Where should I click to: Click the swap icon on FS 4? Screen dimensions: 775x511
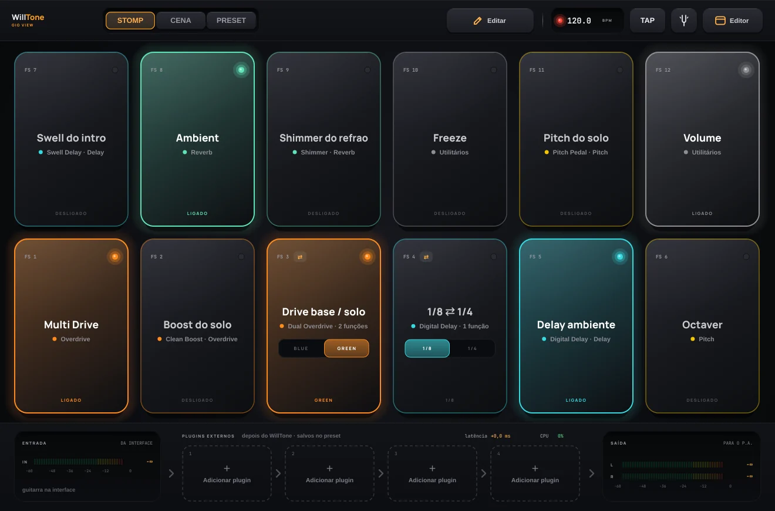click(x=426, y=257)
